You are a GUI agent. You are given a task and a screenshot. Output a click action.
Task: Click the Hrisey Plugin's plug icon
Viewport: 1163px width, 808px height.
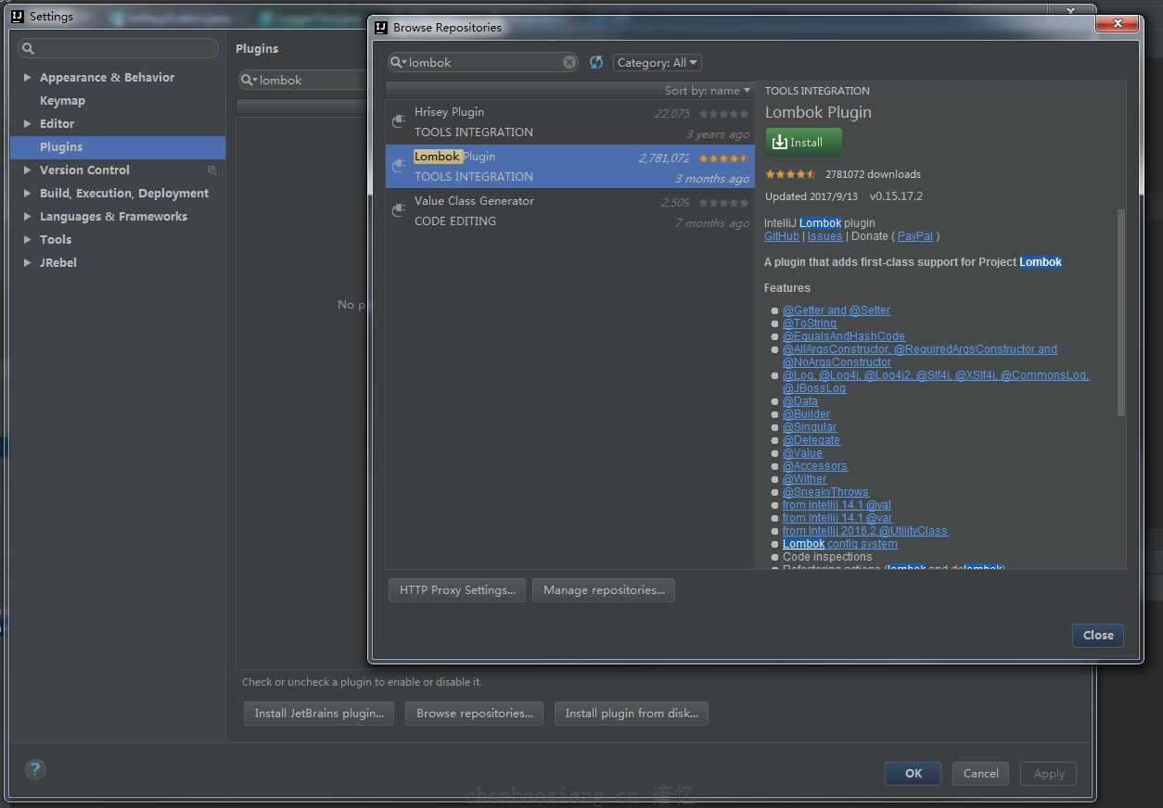pos(399,121)
